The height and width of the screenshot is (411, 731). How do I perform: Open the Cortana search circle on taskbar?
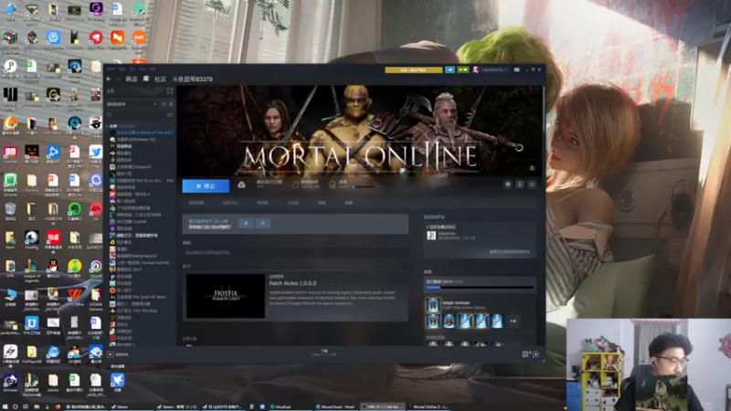(15, 406)
